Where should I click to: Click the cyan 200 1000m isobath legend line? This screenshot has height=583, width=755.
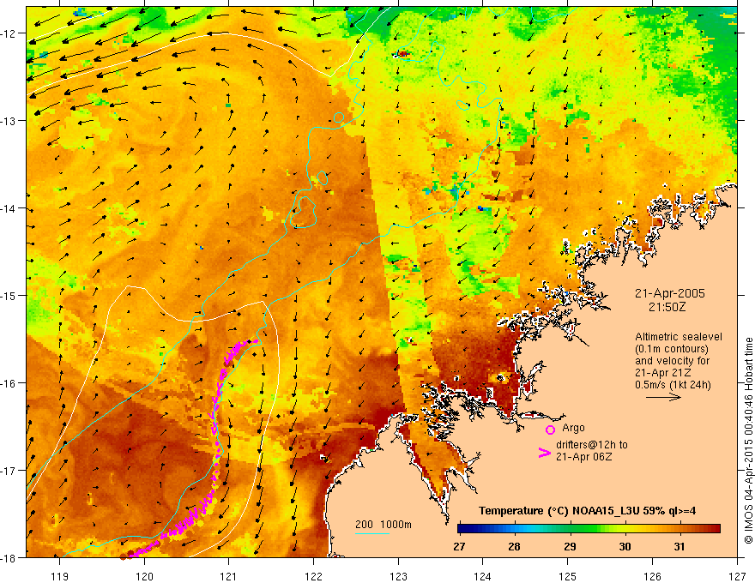[372, 533]
